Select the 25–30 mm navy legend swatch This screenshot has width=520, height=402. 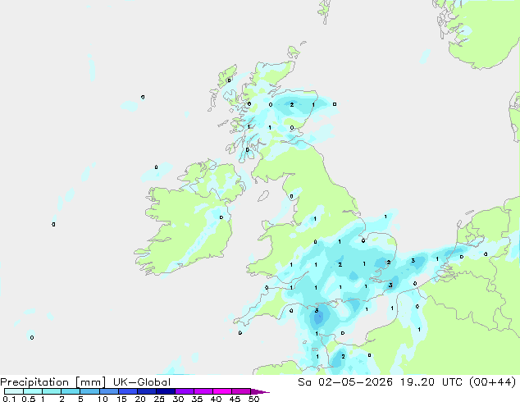(x=165, y=391)
